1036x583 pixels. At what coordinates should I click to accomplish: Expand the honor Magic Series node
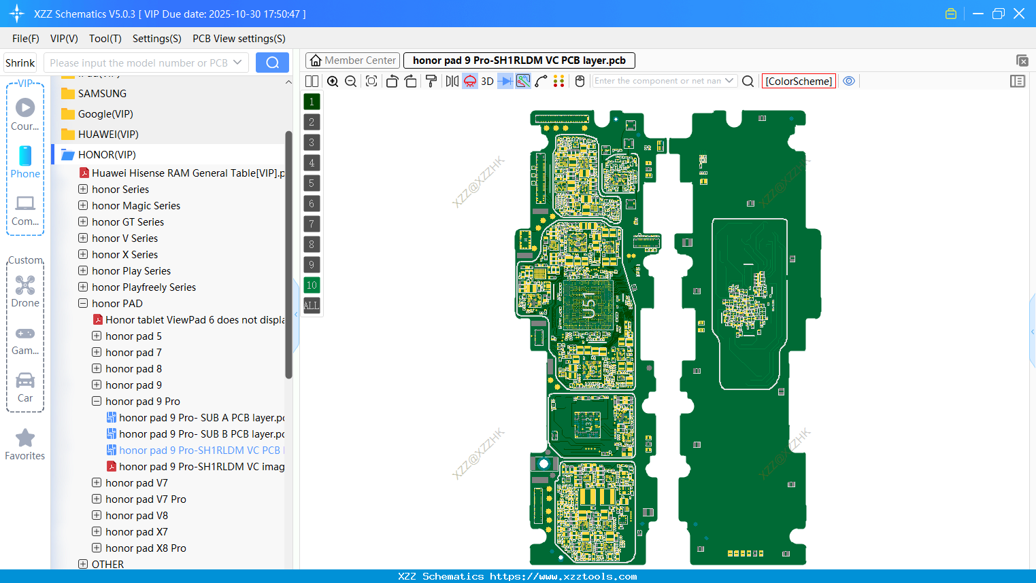click(83, 205)
